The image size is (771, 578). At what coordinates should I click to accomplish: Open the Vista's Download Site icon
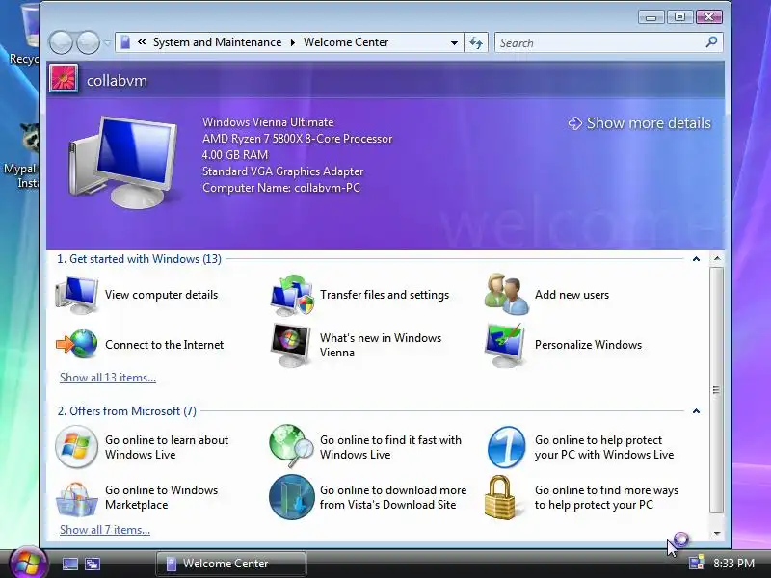pos(292,497)
